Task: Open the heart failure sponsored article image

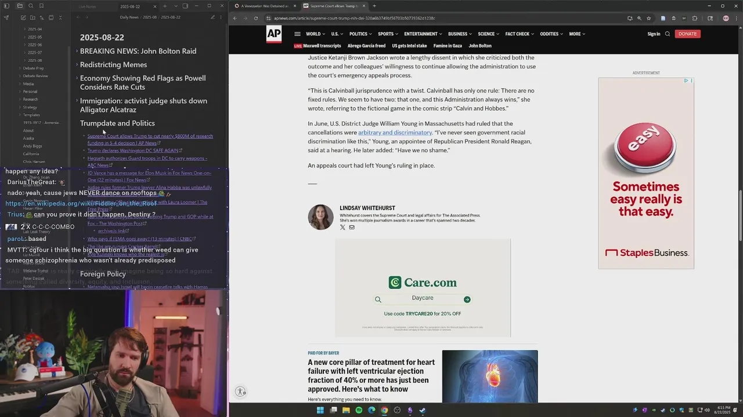Action: pyautogui.click(x=490, y=376)
